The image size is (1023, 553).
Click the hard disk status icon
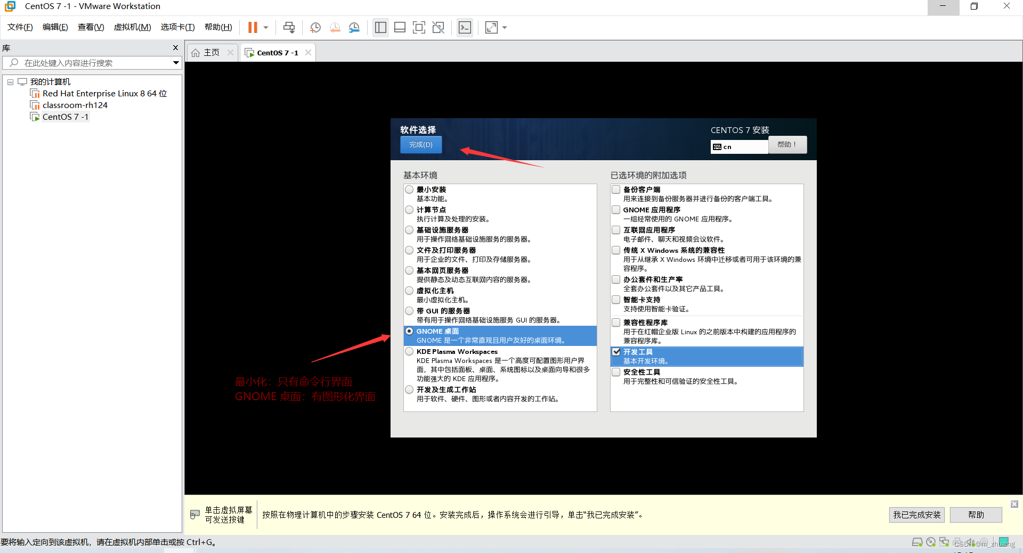917,542
